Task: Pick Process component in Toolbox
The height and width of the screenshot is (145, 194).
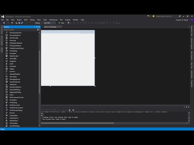Action: coord(12,113)
